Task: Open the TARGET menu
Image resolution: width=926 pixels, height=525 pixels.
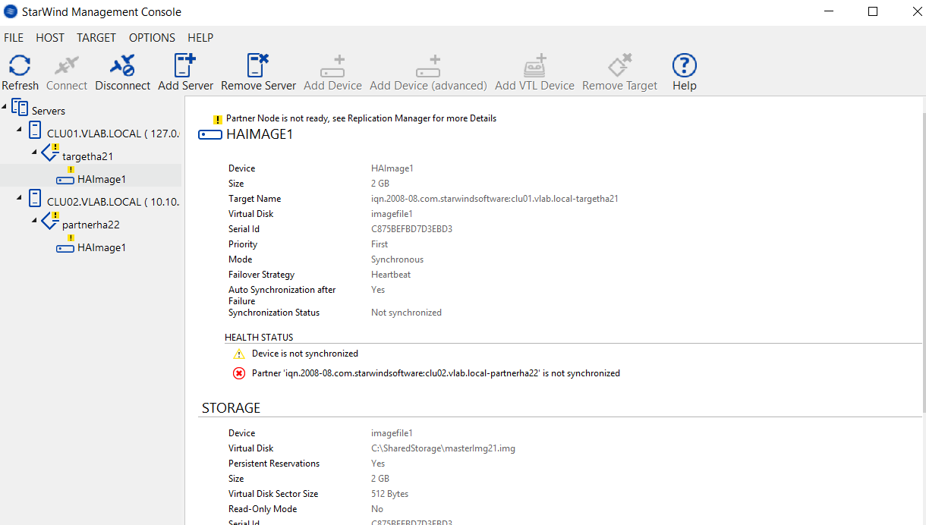Action: [96, 37]
